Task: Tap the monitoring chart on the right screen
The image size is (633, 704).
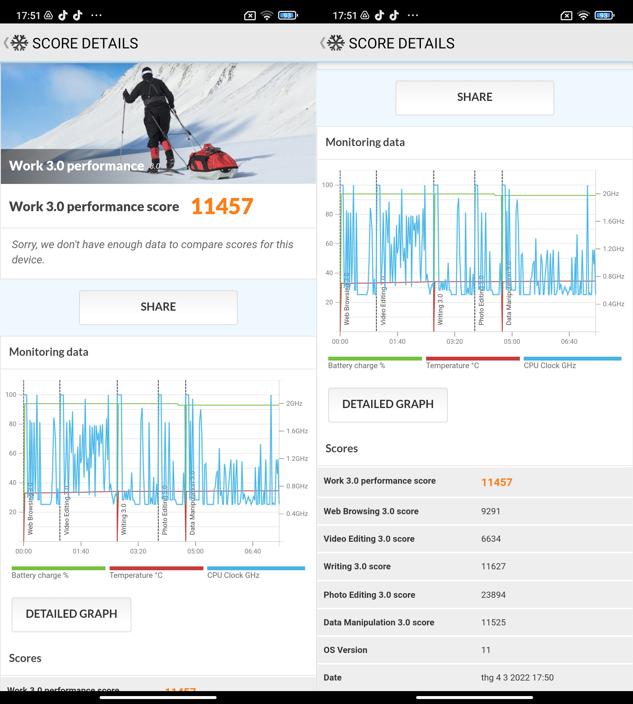Action: click(473, 257)
